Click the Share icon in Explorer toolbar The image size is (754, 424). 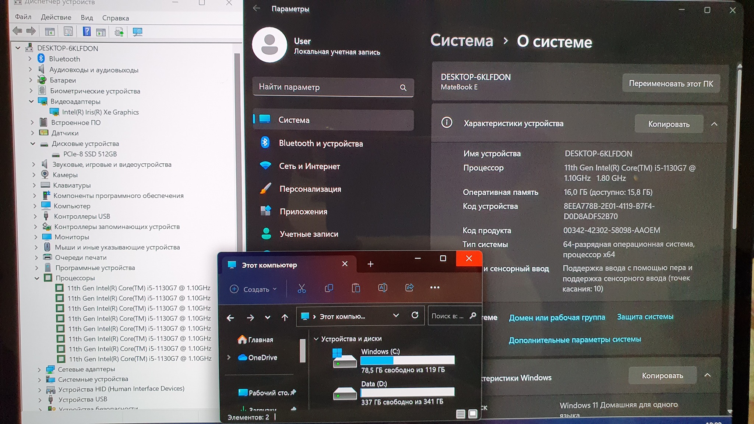(x=409, y=288)
